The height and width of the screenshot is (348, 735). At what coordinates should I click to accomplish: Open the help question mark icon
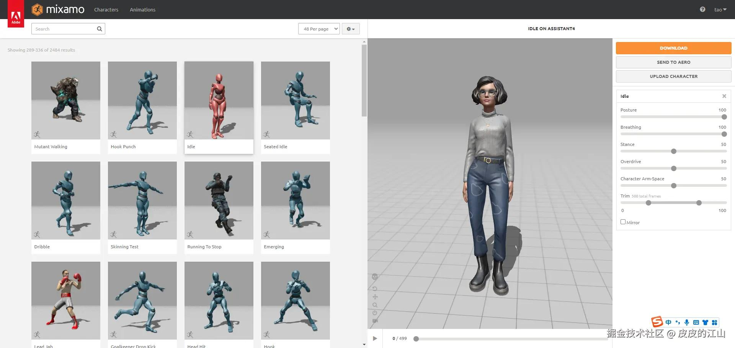click(702, 10)
